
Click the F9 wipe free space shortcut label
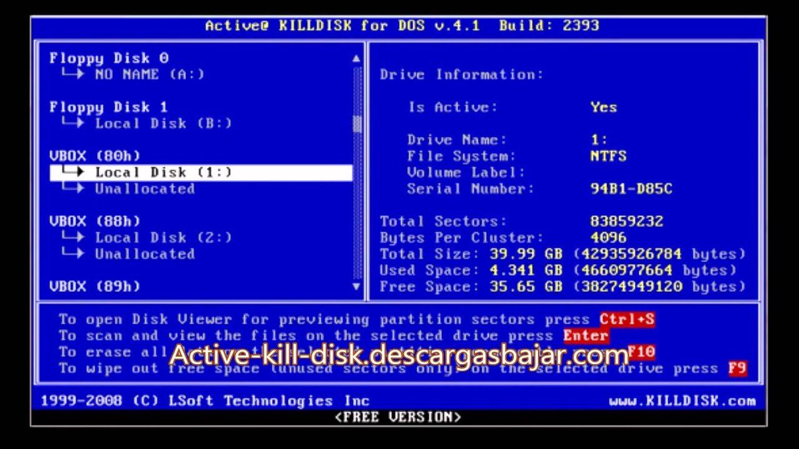[x=737, y=368]
